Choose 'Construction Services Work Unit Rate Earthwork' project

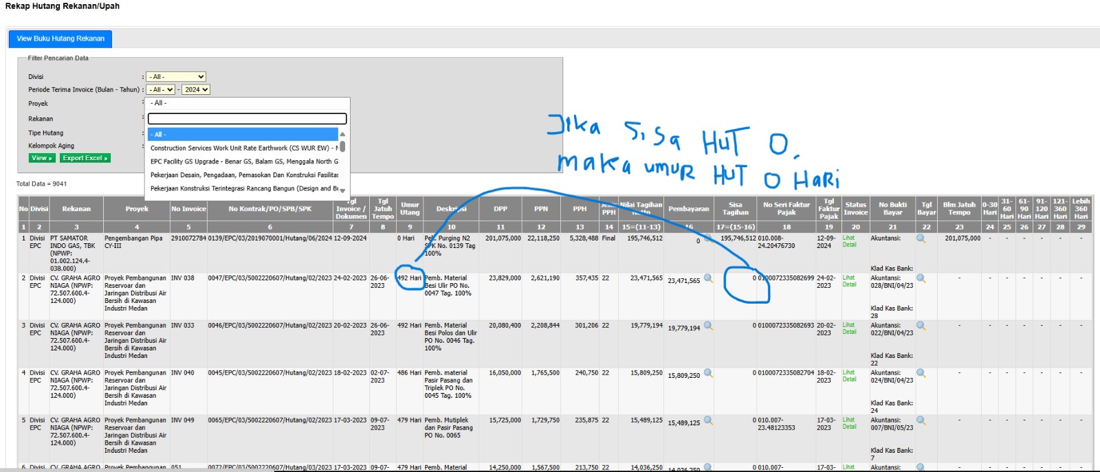[243, 148]
